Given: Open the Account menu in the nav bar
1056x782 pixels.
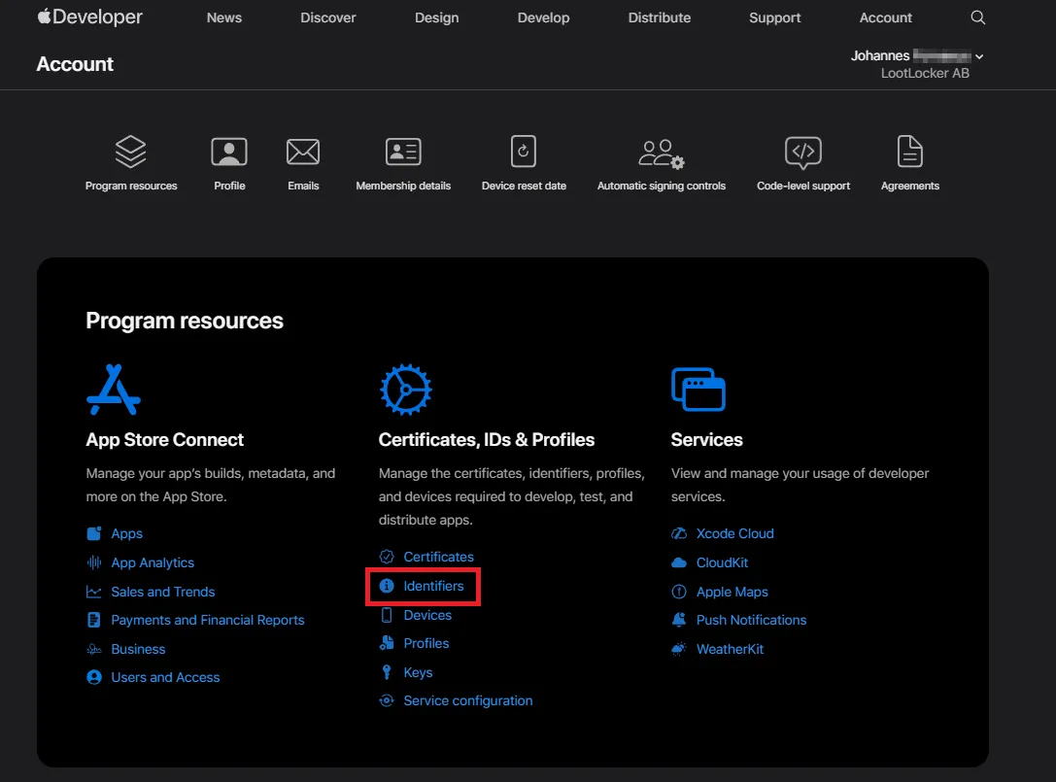Looking at the screenshot, I should [886, 18].
